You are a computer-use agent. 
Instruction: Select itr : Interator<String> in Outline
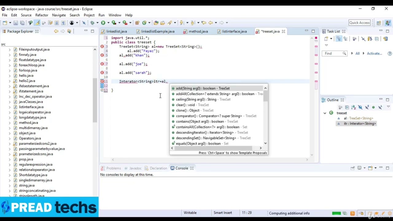[x=356, y=123]
